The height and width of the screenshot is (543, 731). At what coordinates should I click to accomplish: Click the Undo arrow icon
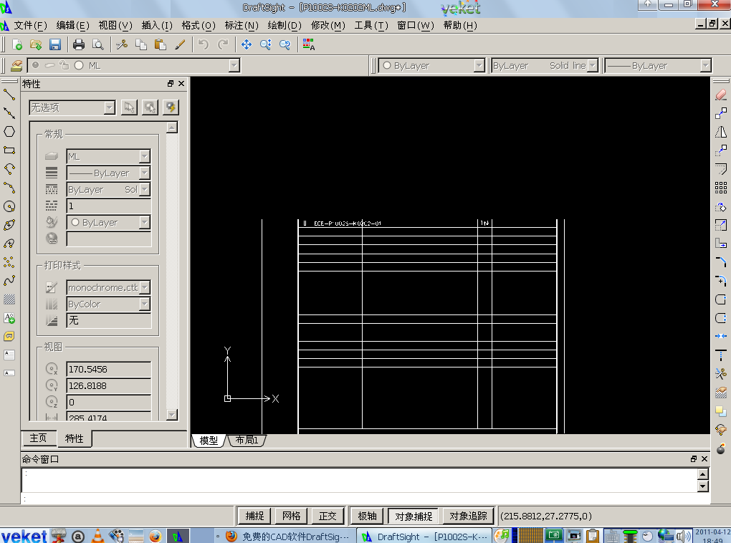pos(204,44)
